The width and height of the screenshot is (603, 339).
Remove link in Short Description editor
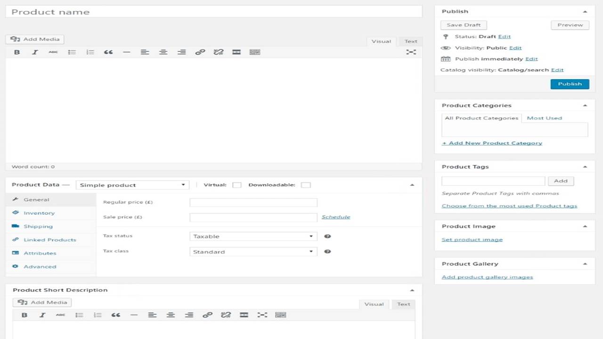tap(226, 315)
